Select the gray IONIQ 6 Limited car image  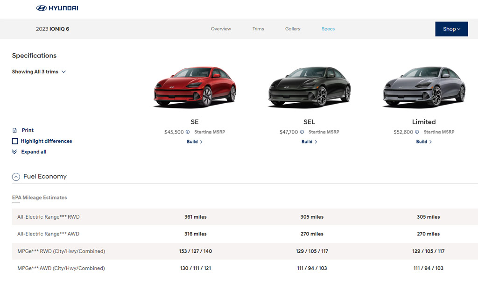point(424,87)
